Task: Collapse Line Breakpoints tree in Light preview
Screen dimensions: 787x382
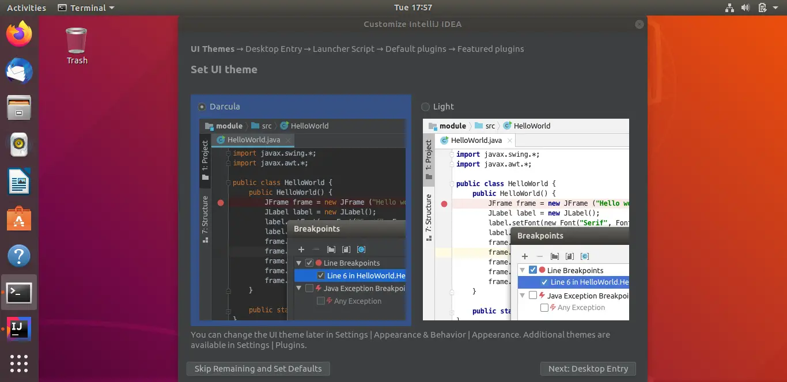Action: pyautogui.click(x=523, y=270)
